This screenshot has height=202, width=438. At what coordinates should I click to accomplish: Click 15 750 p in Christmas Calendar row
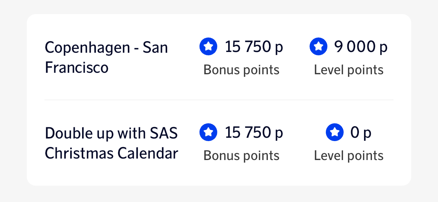point(254,133)
